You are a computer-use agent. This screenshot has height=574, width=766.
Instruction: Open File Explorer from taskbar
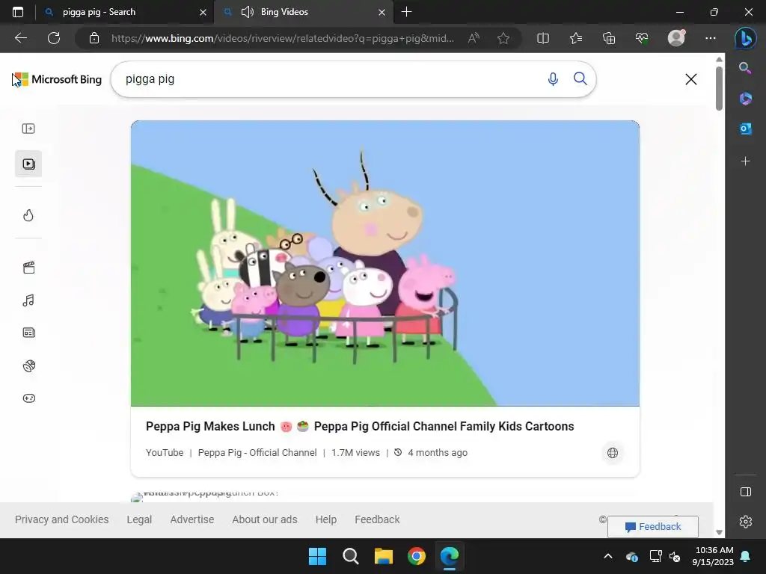tap(384, 556)
